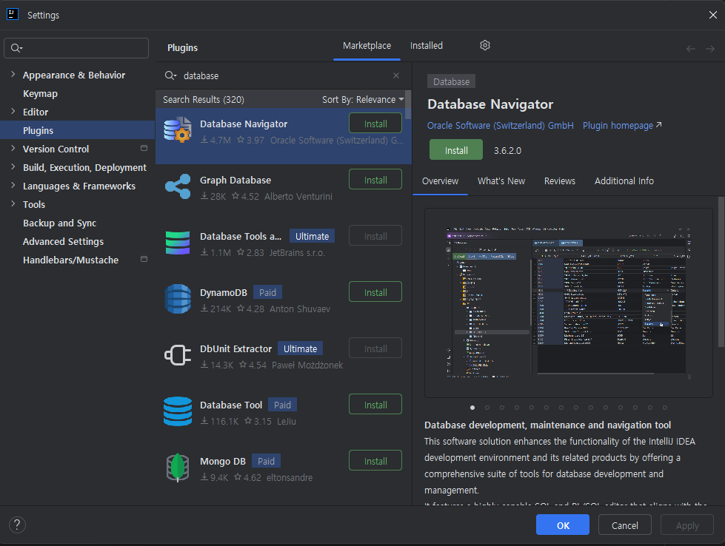Install the Database Tool plugin

[375, 405]
